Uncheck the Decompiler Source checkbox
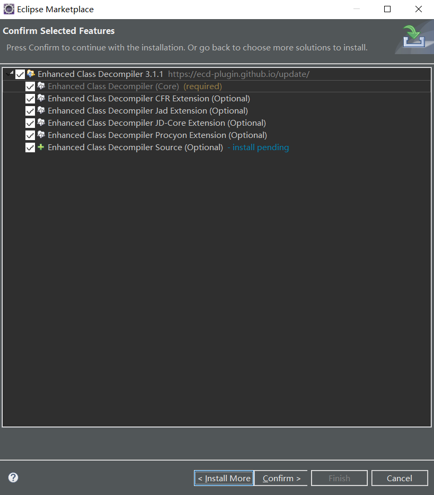This screenshot has height=495, width=434. click(30, 147)
